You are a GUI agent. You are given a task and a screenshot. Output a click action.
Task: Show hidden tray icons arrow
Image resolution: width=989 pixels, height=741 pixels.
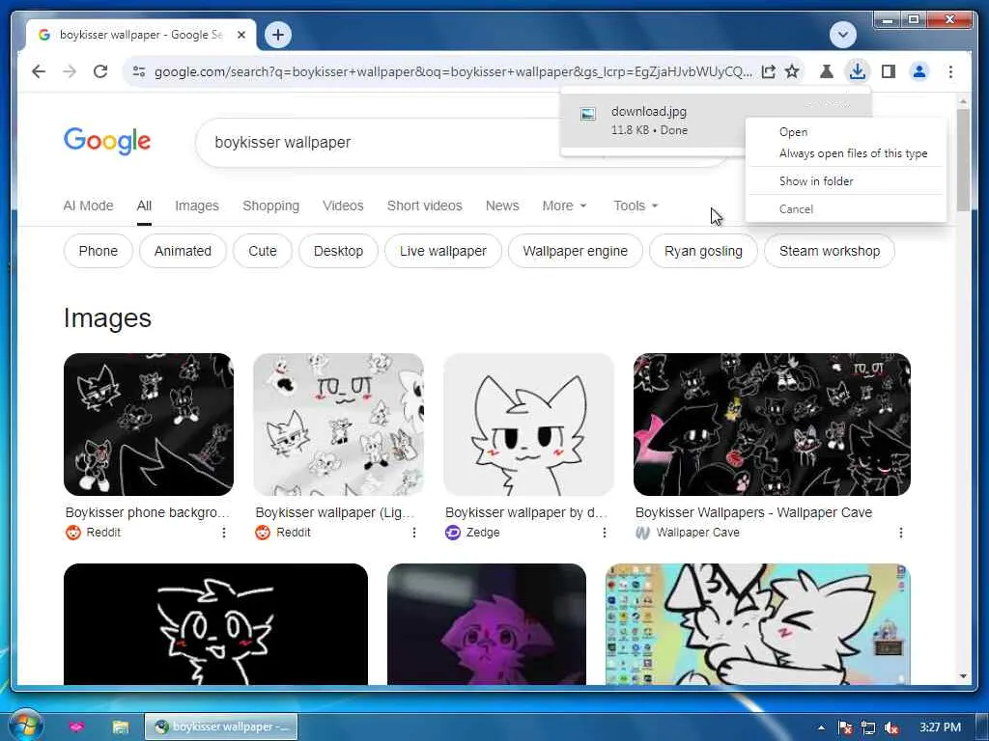pyautogui.click(x=821, y=727)
